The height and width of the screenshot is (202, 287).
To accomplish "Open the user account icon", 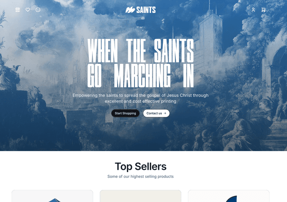I will (x=253, y=10).
